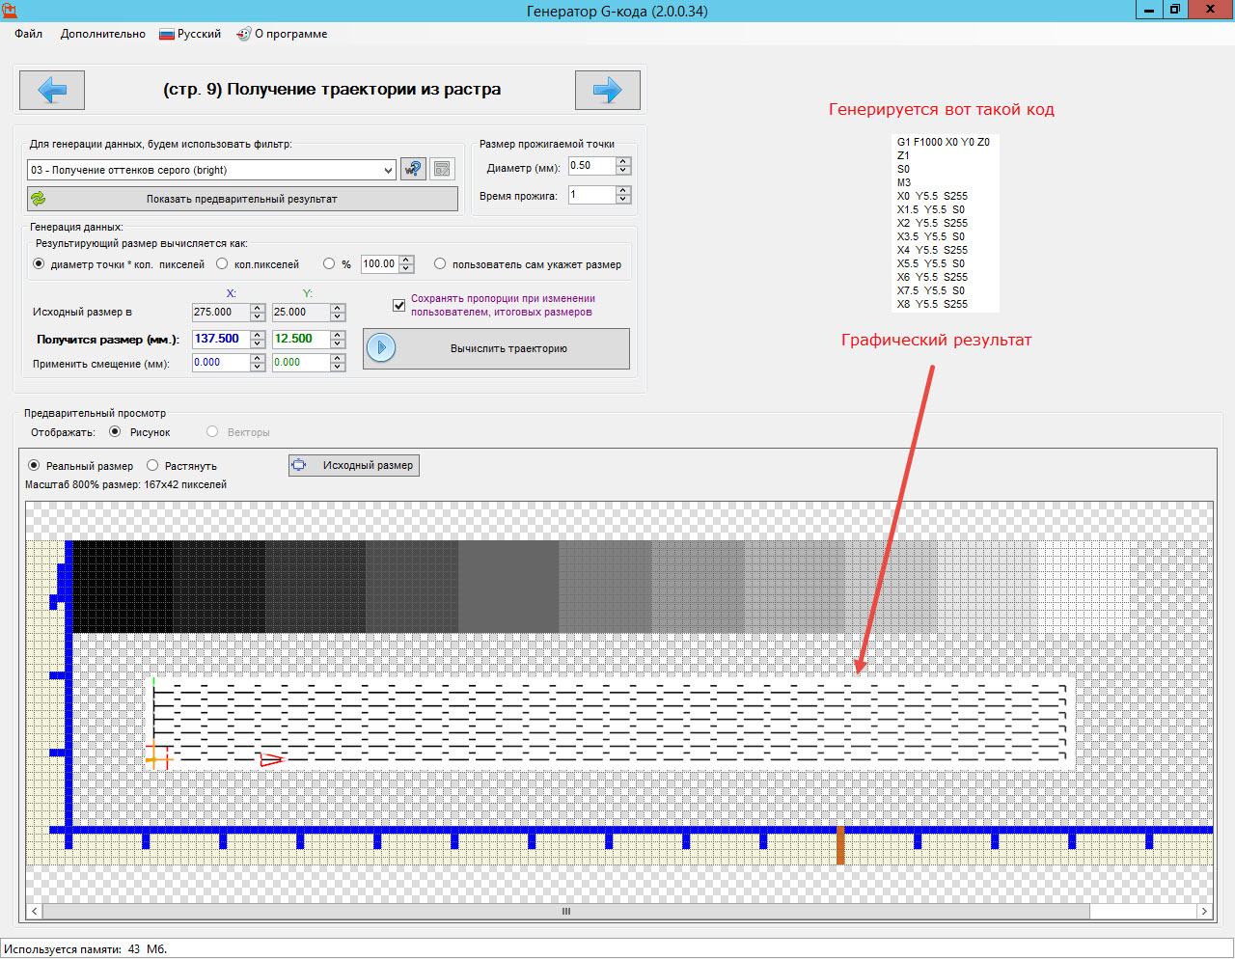Adjust Диаметр spinner arrows
Screen dimensions: 1235x959
click(x=623, y=166)
